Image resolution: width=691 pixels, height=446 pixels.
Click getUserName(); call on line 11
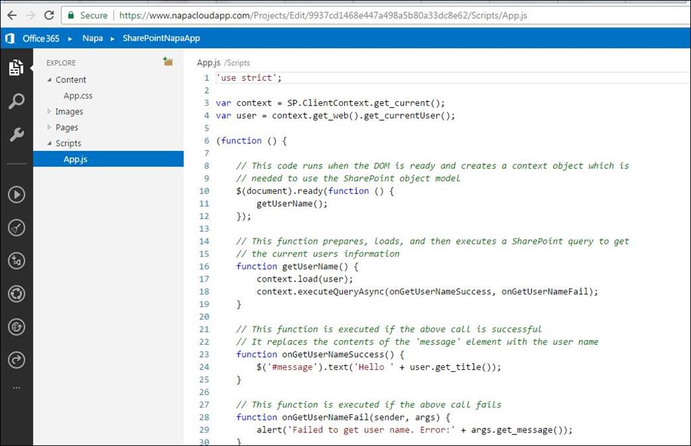[x=292, y=203]
